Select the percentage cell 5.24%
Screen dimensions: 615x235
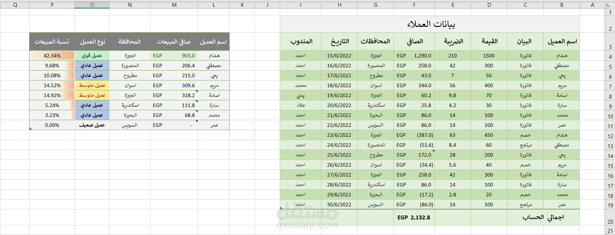click(52, 105)
